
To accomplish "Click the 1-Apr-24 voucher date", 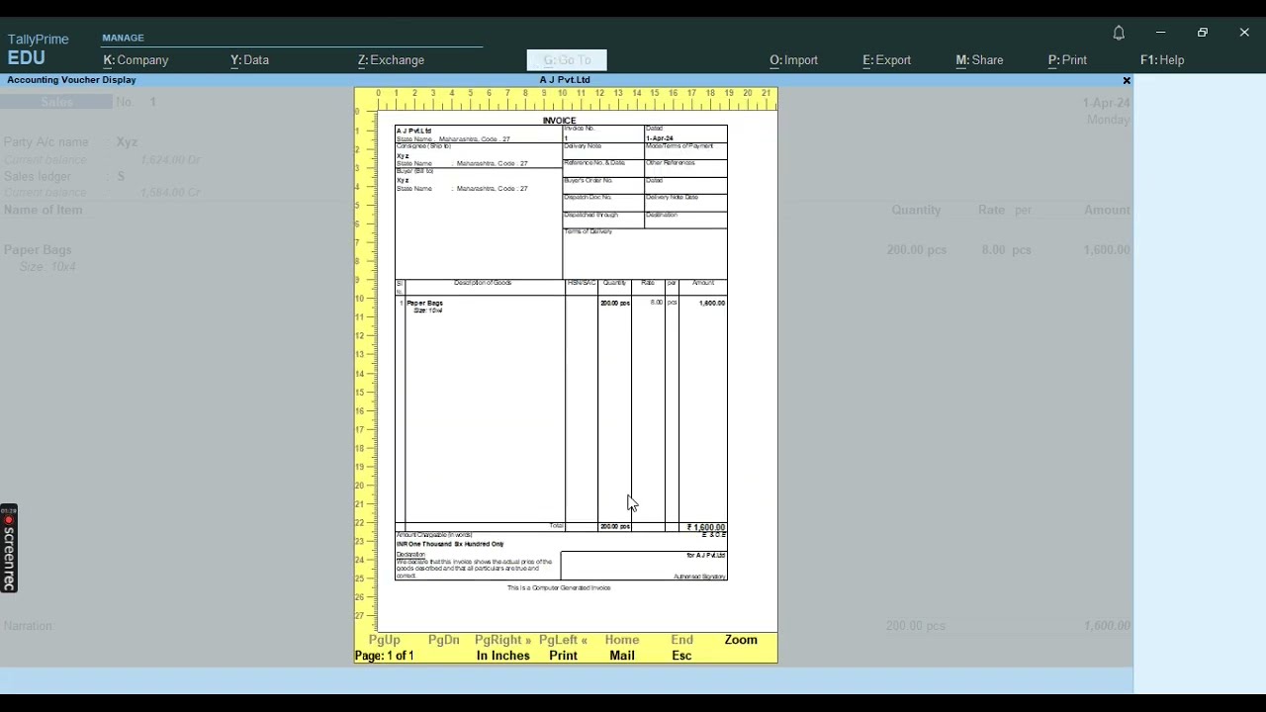I will click(x=1106, y=103).
